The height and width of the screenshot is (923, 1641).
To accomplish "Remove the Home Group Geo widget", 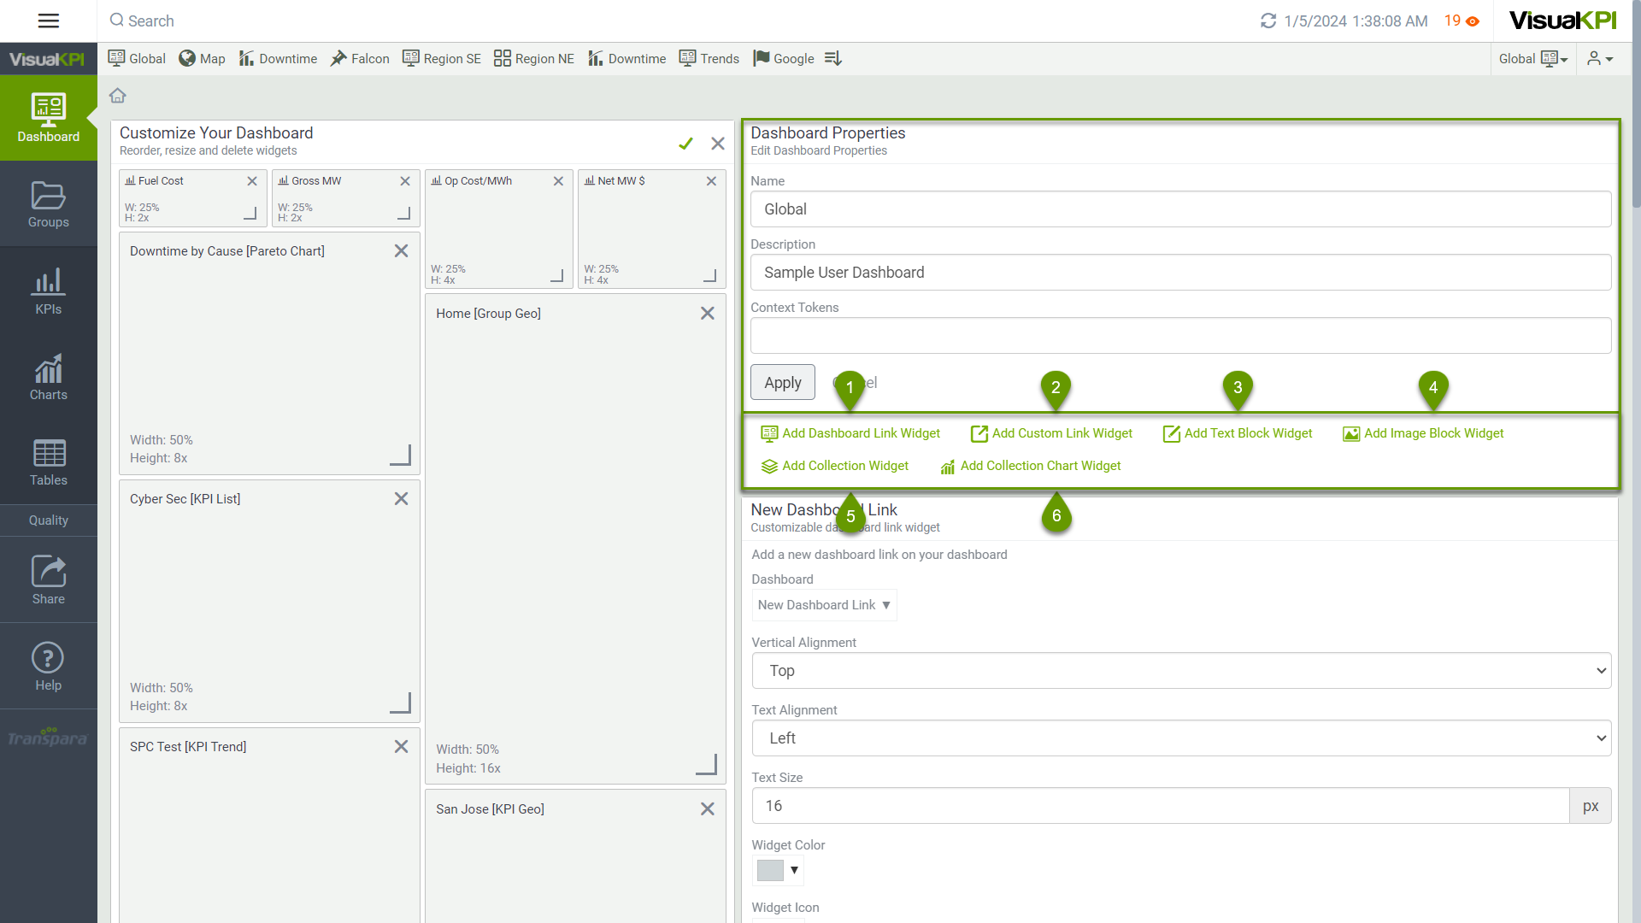I will [x=707, y=314].
